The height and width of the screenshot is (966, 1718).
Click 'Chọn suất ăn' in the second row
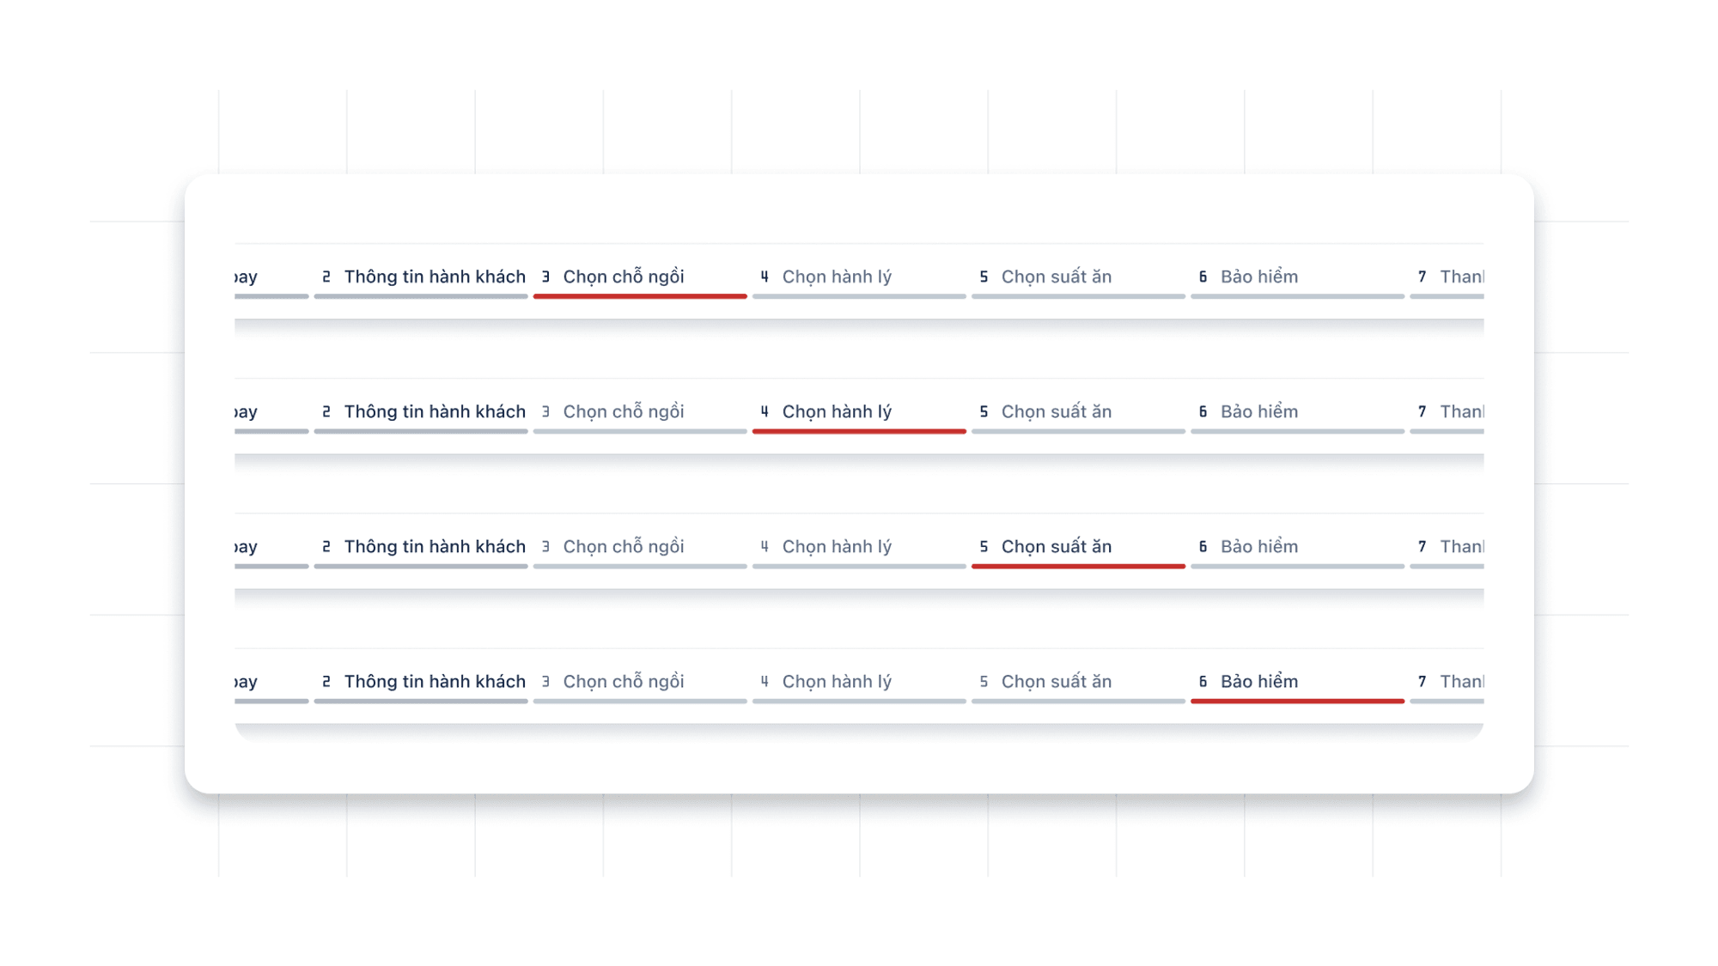pyautogui.click(x=1056, y=411)
